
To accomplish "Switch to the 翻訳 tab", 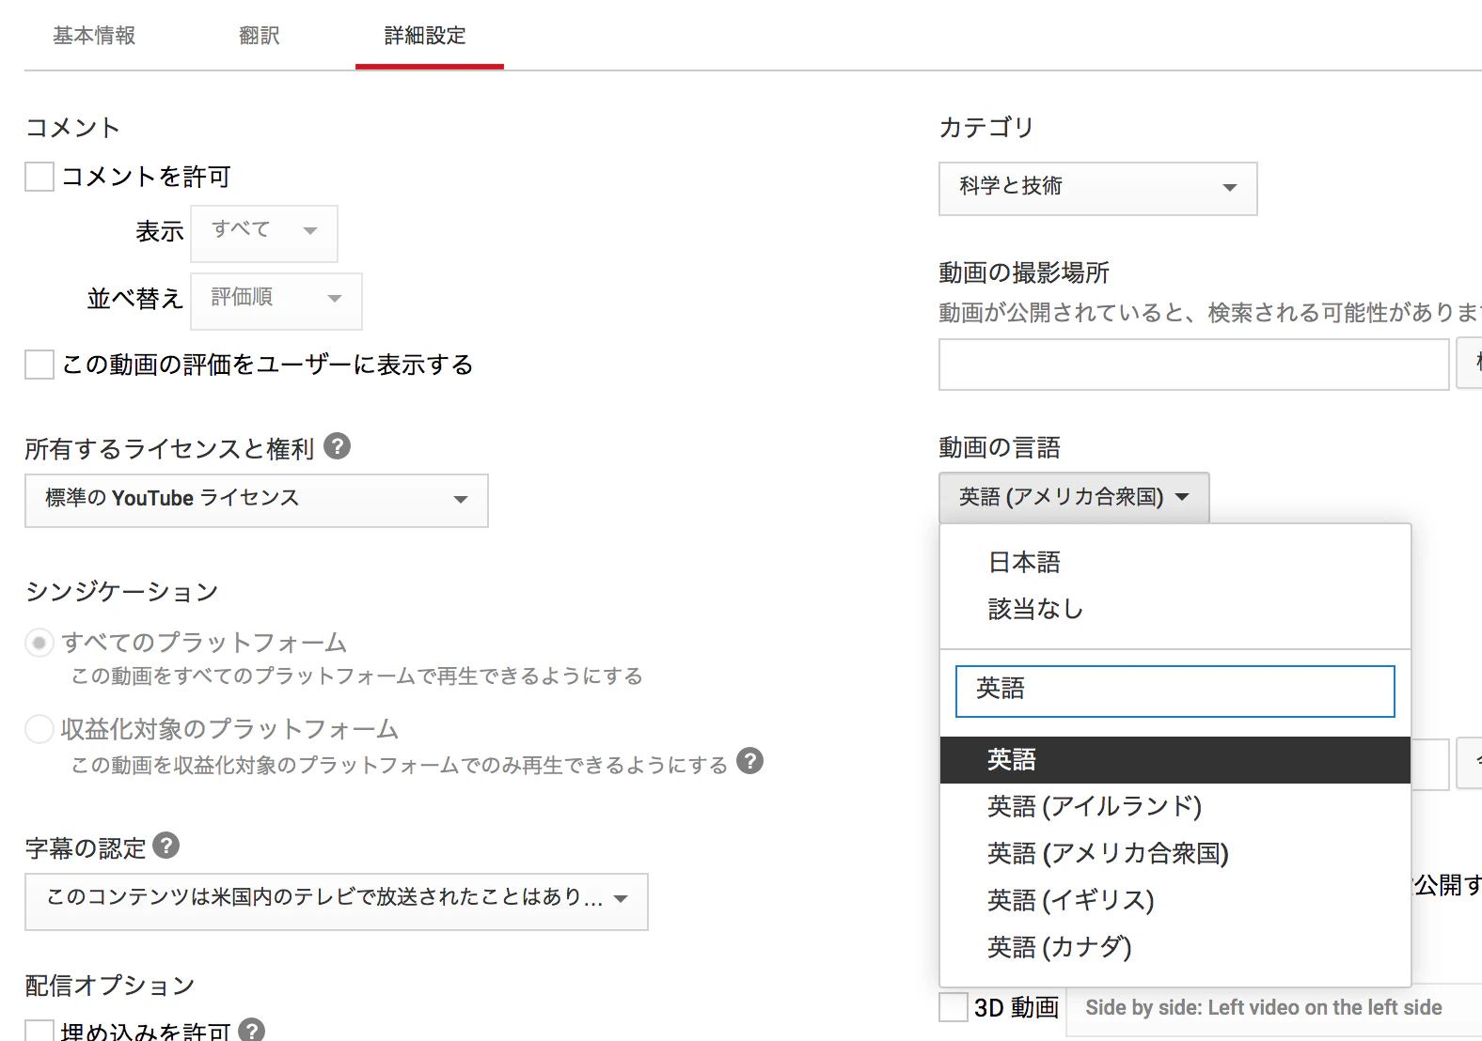I will 260,36.
